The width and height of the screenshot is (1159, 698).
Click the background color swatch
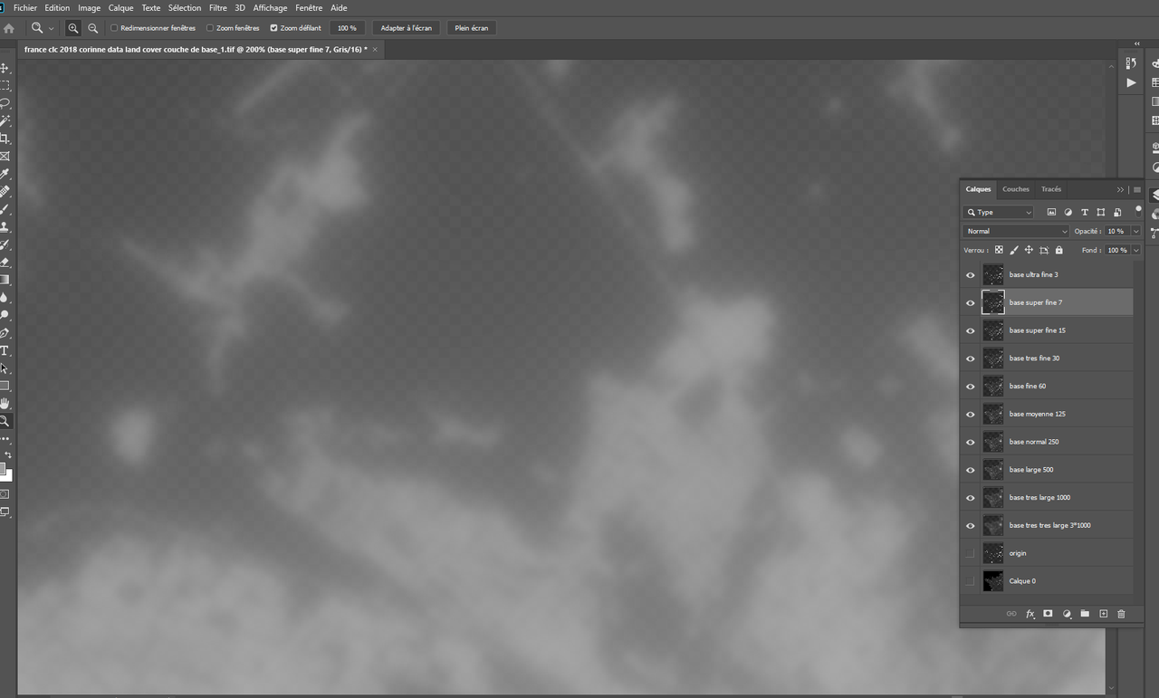point(9,476)
